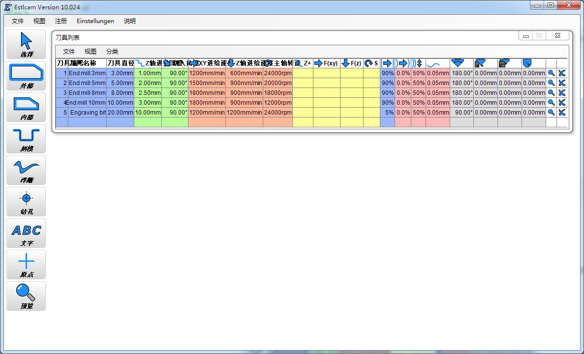This screenshot has width=584, height=354.
Task: Pick the 浮雕 carve tool
Action: click(x=26, y=170)
